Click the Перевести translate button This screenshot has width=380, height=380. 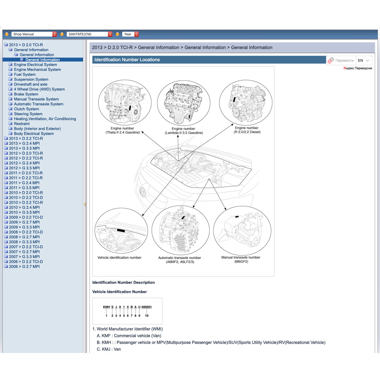344,60
